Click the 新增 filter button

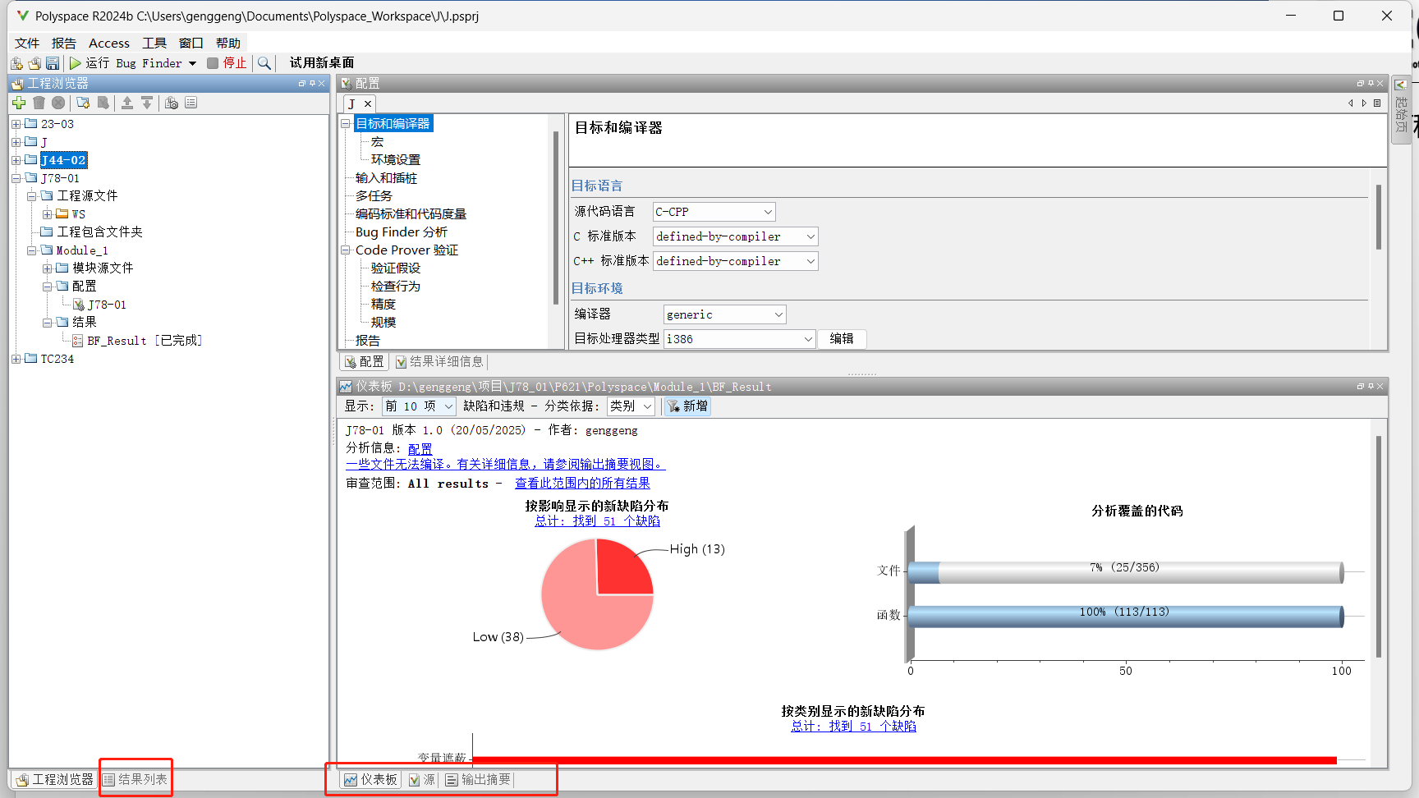[687, 406]
